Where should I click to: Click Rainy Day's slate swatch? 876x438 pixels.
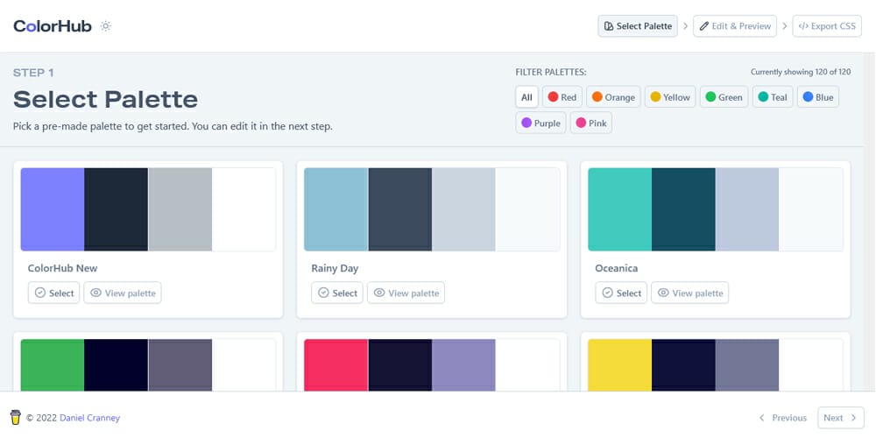tap(400, 209)
